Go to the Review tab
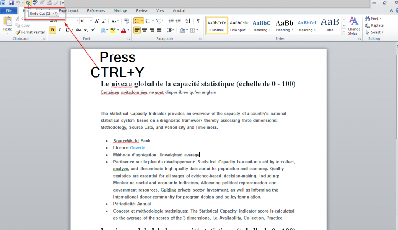 click(141, 10)
